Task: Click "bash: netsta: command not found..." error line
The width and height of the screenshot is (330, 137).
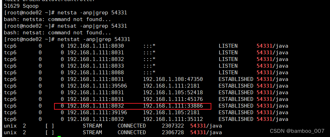Action: coord(58,19)
